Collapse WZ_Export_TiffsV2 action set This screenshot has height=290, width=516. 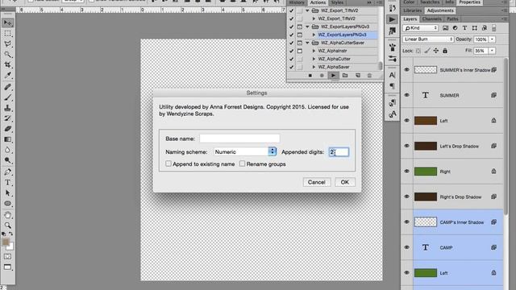tap(307, 10)
